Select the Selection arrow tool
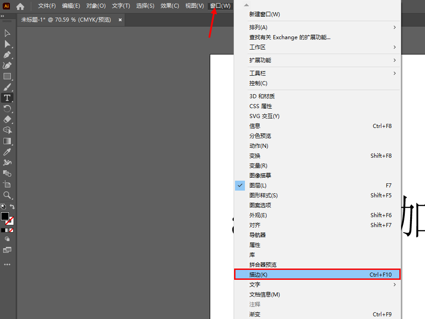Screen dimensions: 425x319 (x=7, y=33)
